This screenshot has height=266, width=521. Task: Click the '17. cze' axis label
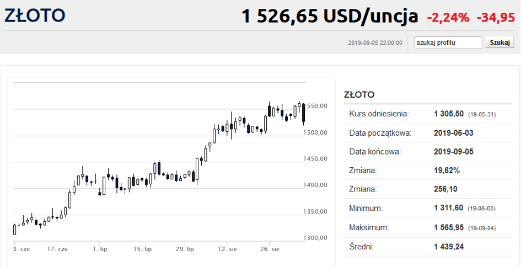(58, 249)
